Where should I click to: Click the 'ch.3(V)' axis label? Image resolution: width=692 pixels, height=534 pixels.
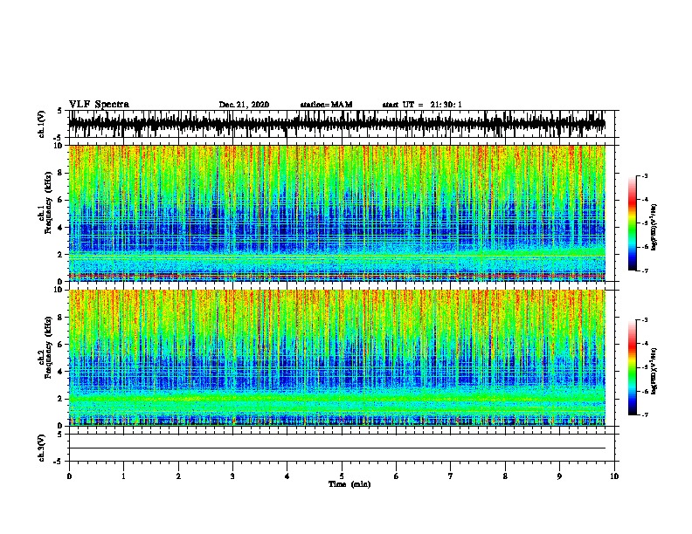click(41, 448)
